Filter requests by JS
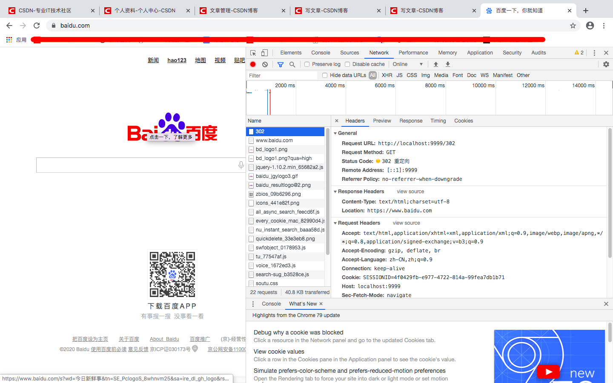Screen dimensions: 613x383 click(x=399, y=75)
